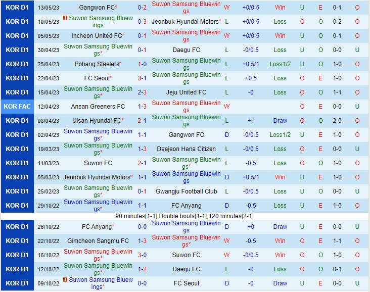Open Incheon United FC team link
Screen dimensions: 370x292
coord(98,36)
